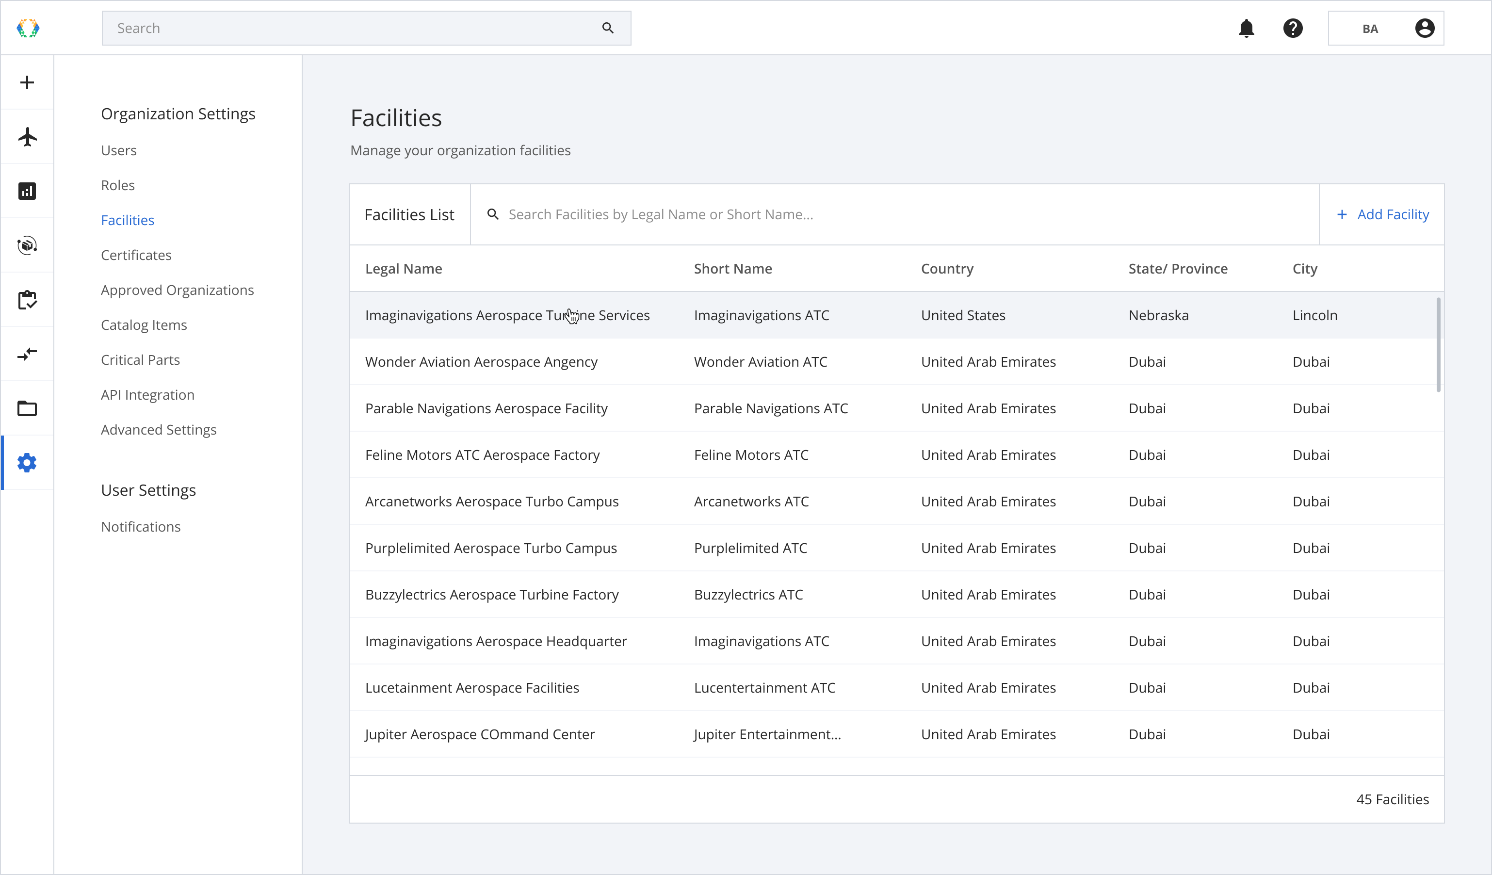Click the Wonder Aviation ATC short name
Viewport: 1492px width, 875px height.
pyautogui.click(x=761, y=362)
